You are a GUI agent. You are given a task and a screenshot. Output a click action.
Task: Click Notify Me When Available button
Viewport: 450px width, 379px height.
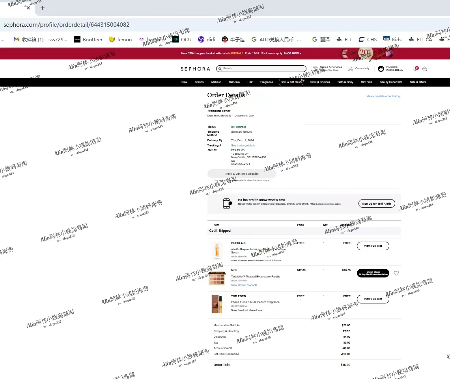pos(373,273)
